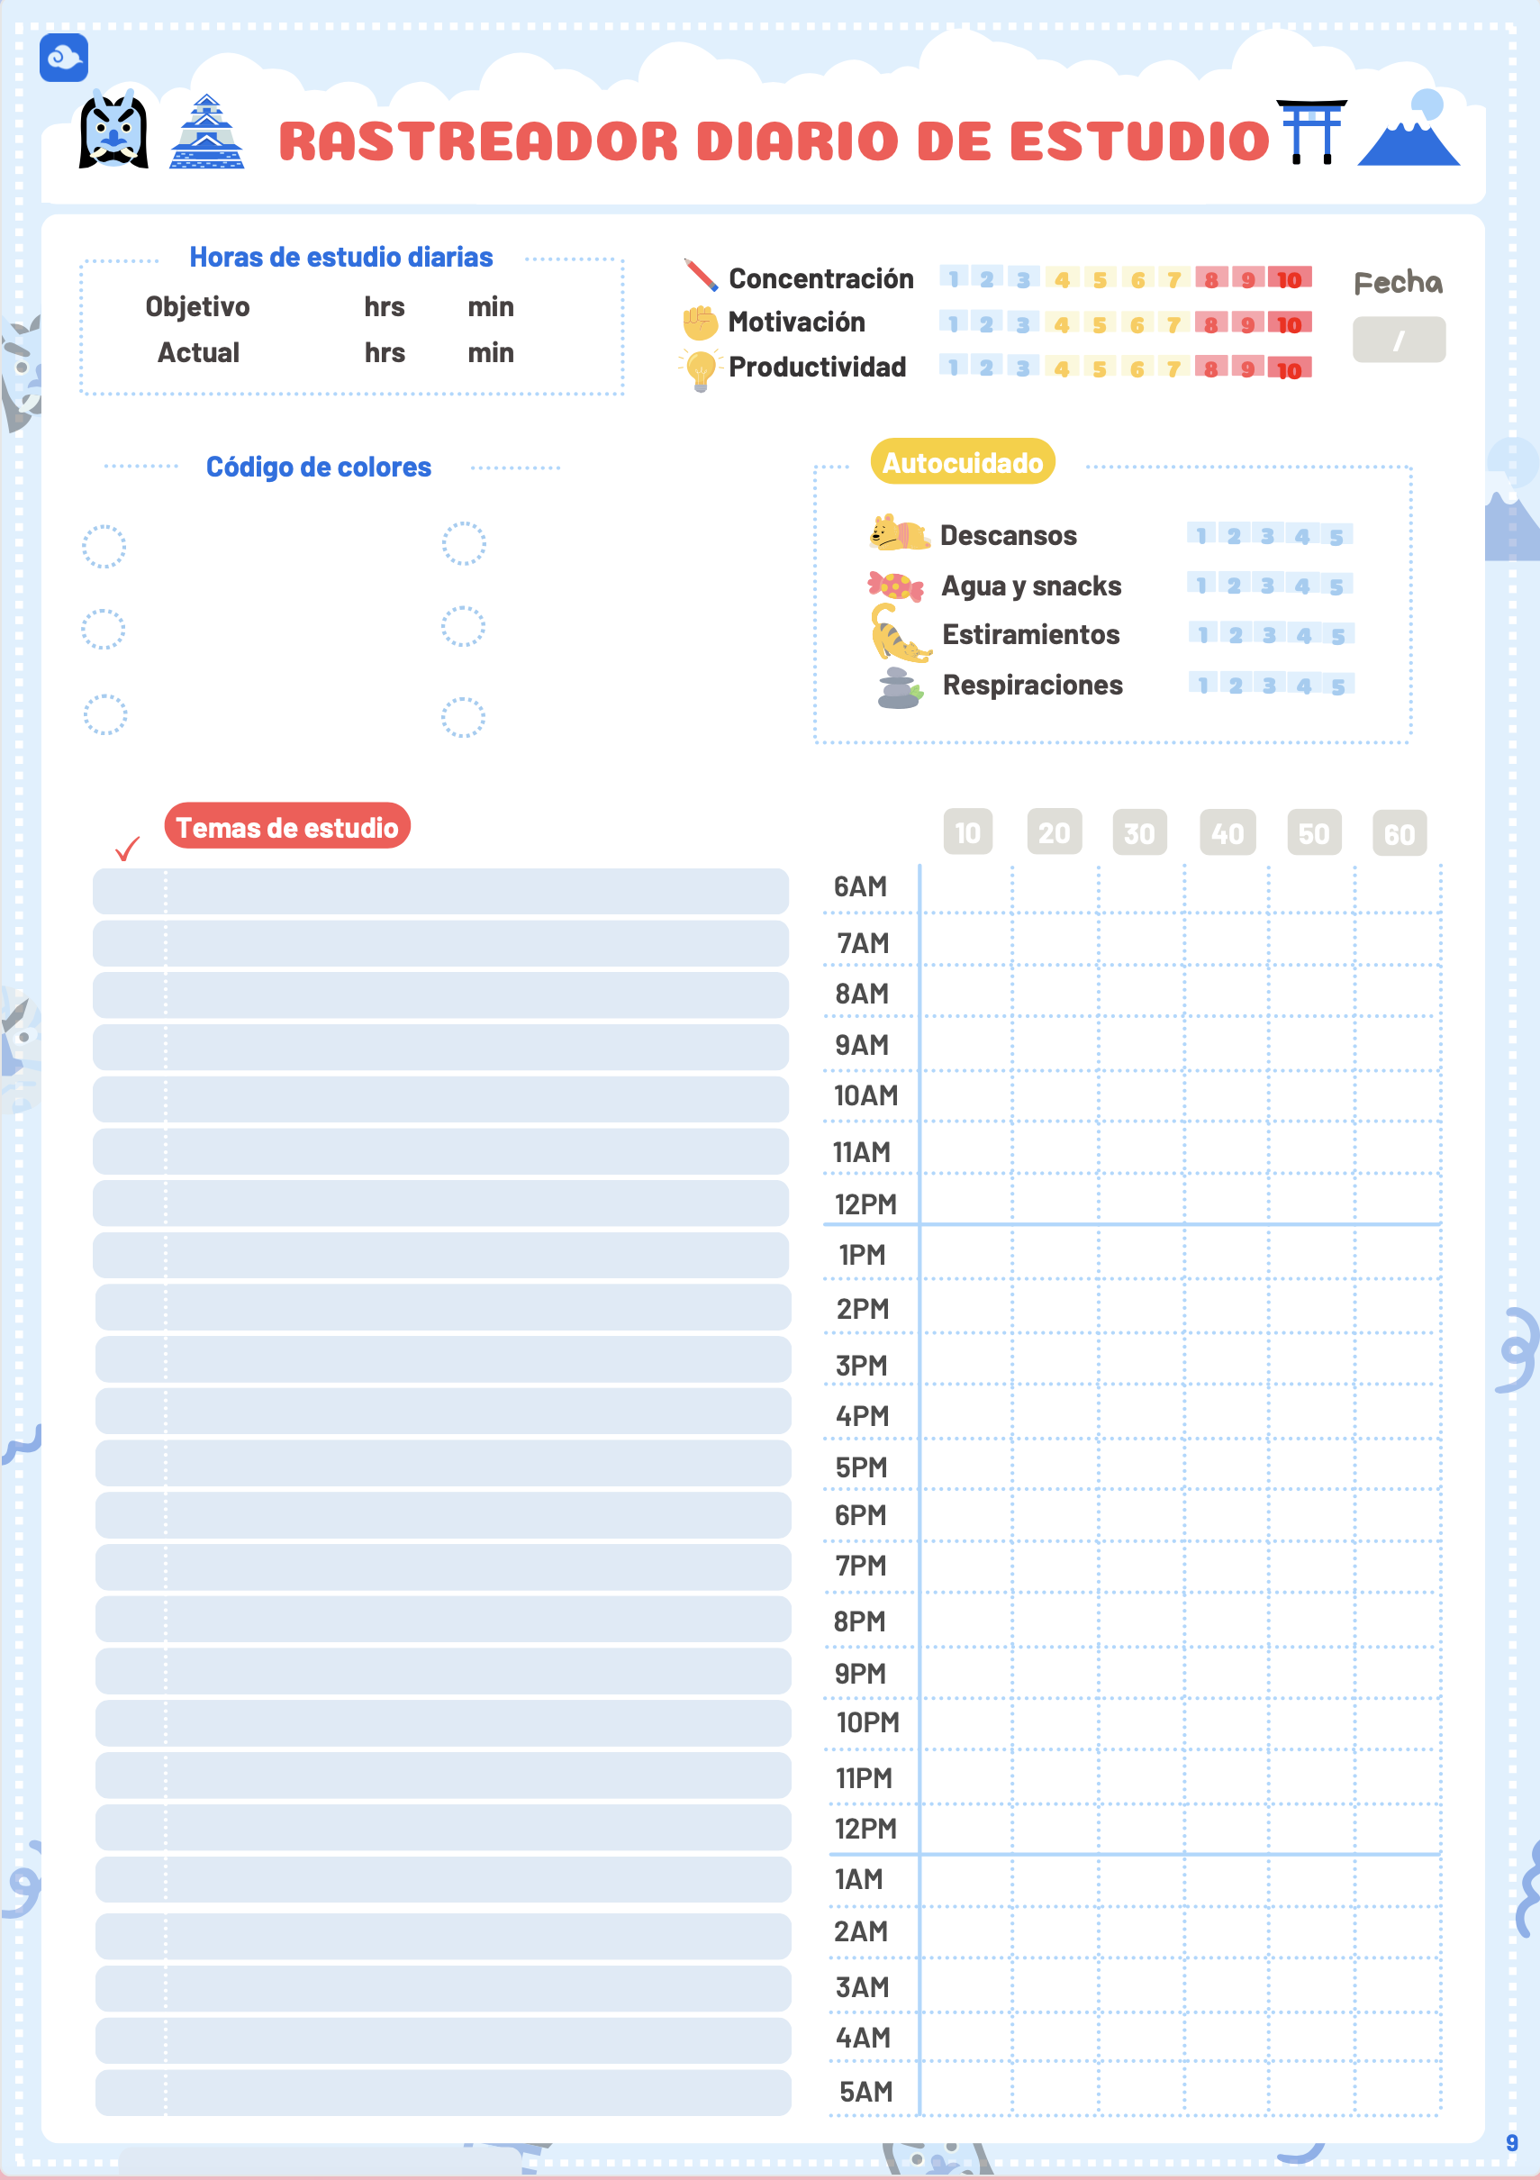
Task: Click the fist icon beside Motivación
Action: click(x=700, y=322)
